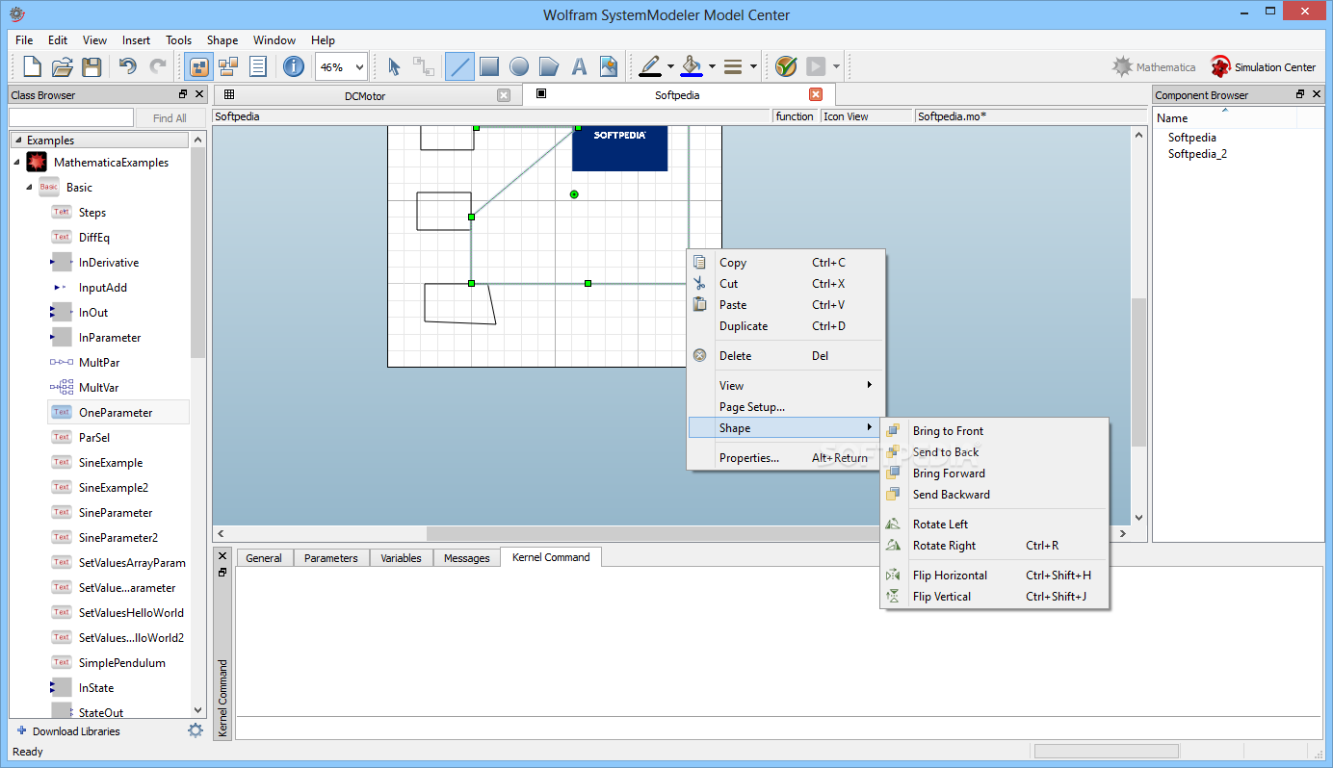
Task: Click the Mathematica link button
Action: tap(1154, 67)
